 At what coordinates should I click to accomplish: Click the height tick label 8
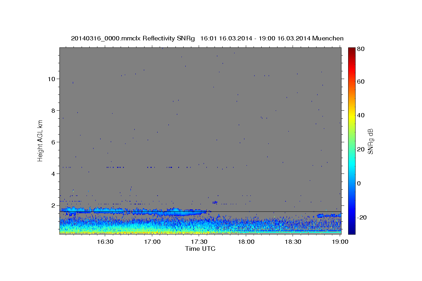[53, 111]
